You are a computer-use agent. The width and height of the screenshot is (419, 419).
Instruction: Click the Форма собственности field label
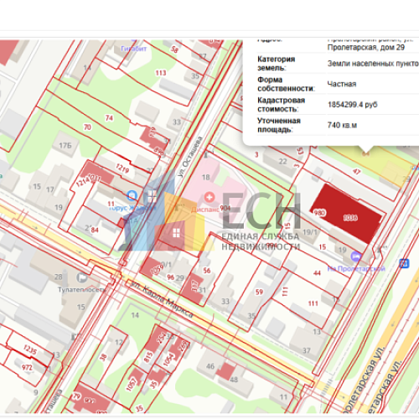(x=286, y=84)
